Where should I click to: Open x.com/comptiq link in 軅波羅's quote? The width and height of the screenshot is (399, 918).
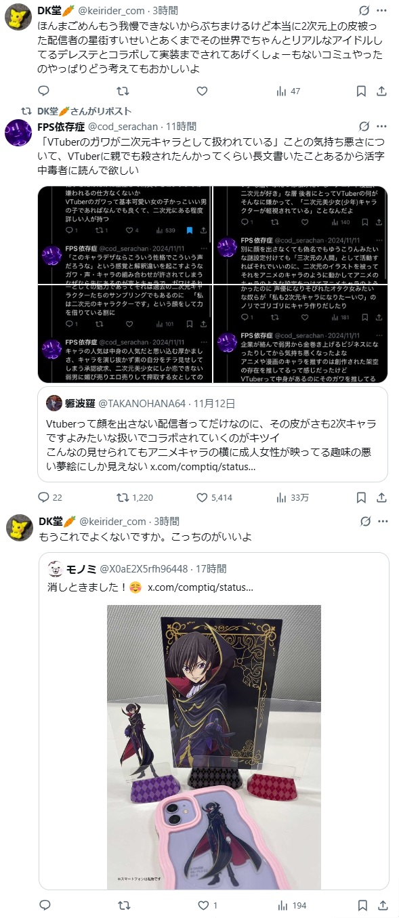click(203, 467)
